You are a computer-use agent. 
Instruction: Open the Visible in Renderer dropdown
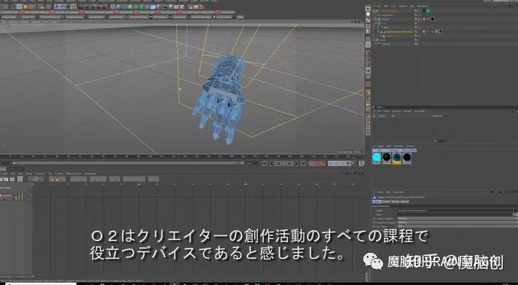(457, 222)
